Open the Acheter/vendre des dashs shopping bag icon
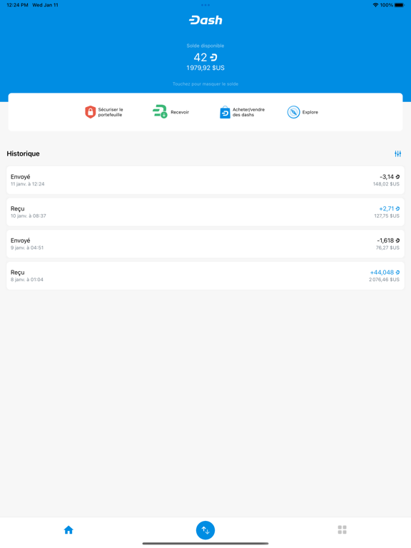This screenshot has width=411, height=548. click(x=225, y=112)
